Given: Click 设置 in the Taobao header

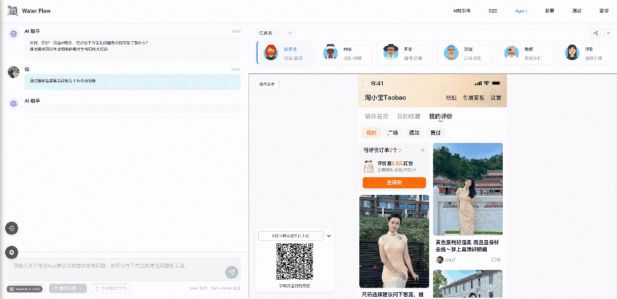Looking at the screenshot, I should click(496, 98).
